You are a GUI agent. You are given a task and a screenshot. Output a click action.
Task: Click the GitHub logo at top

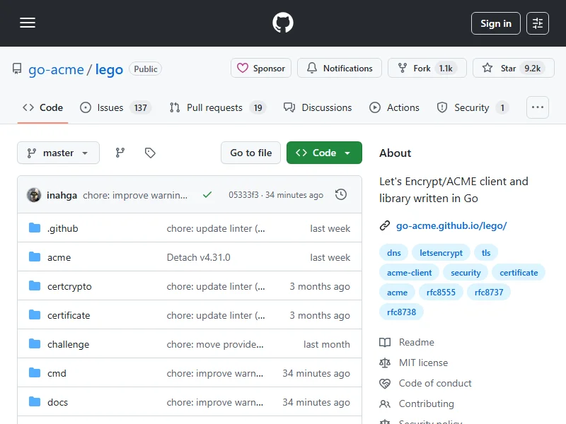pyautogui.click(x=283, y=23)
